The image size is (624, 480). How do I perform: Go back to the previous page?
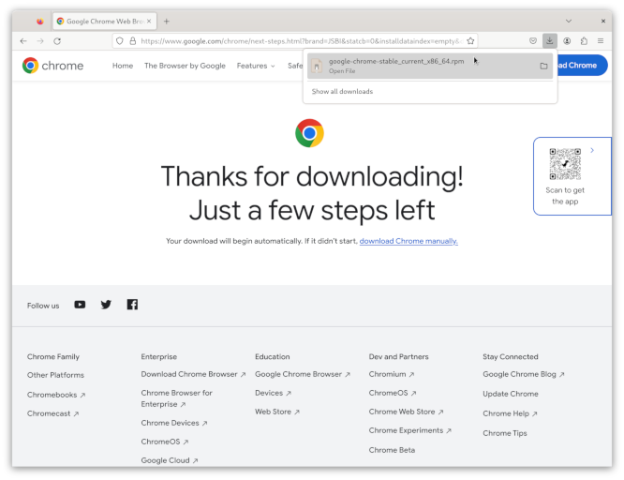click(x=23, y=41)
